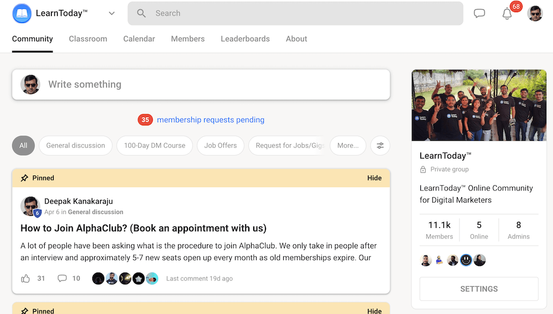
Task: Open profile avatar menu in header
Action: (x=535, y=13)
